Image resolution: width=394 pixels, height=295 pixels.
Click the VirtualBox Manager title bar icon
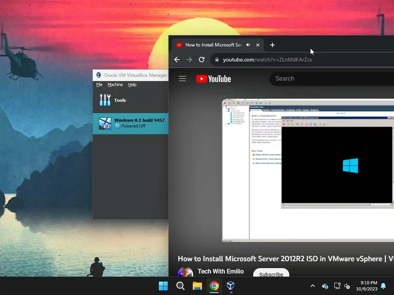99,75
